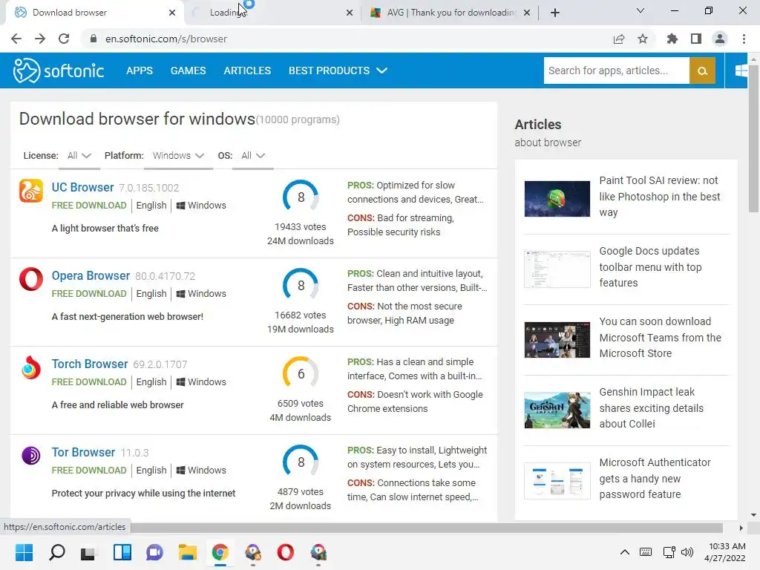This screenshot has height=570, width=760.
Task: Open the Chrome side panel icon
Action: [696, 39]
